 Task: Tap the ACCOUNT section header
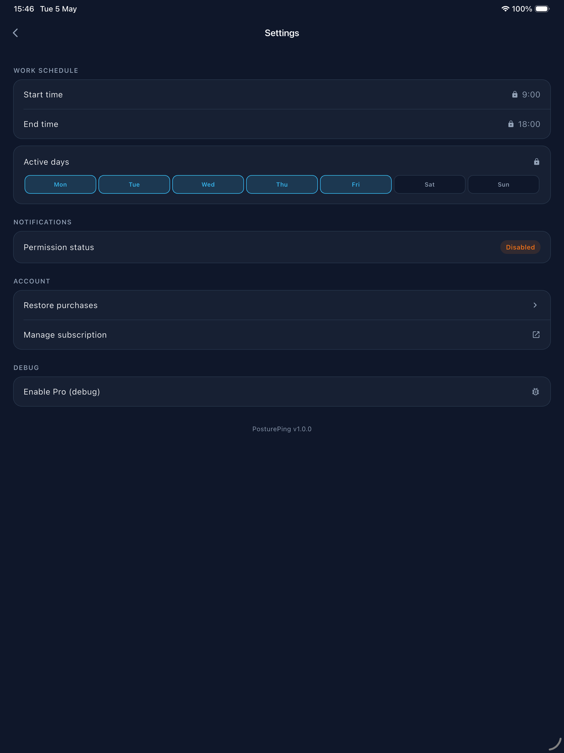[x=32, y=281]
